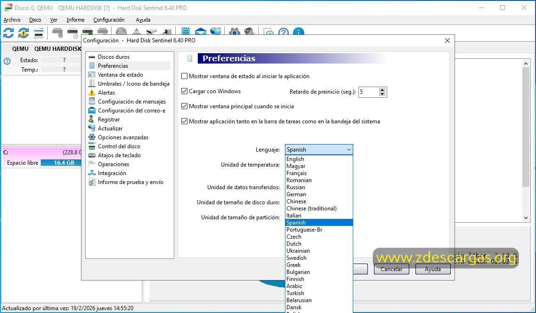536x313 pixels.
Task: Click the Actualizar globe icon
Action: pos(92,128)
